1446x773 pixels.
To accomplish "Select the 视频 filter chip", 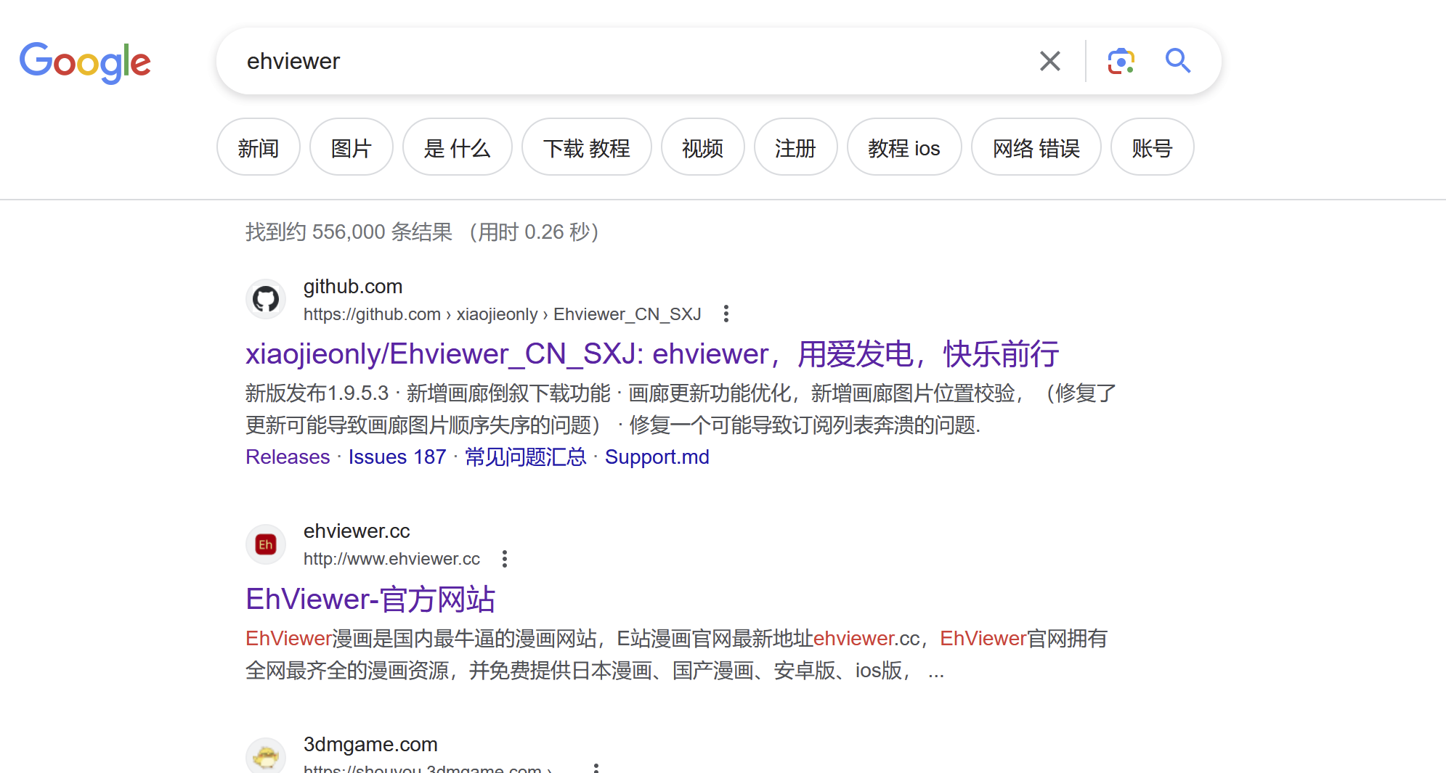I will [702, 147].
